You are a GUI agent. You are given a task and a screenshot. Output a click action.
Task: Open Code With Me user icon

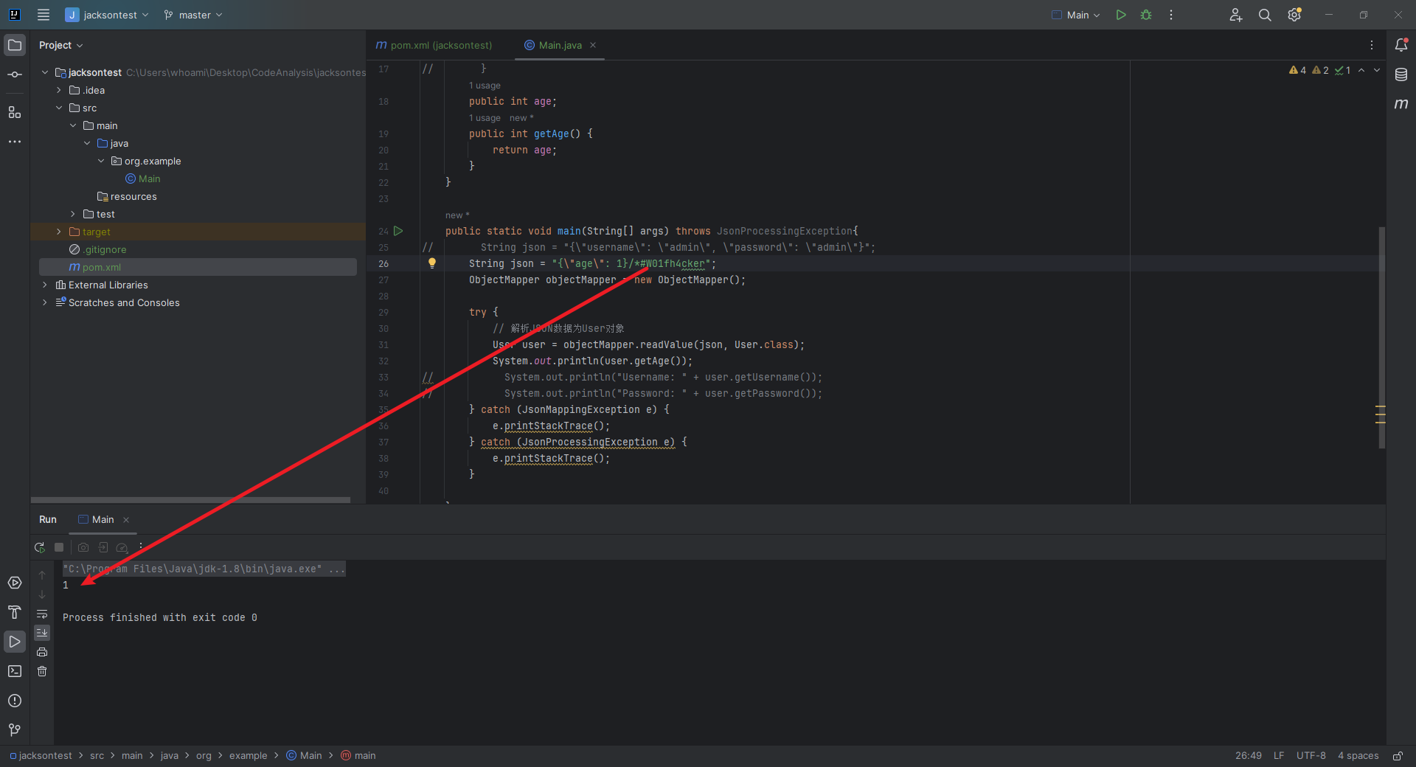[1236, 15]
